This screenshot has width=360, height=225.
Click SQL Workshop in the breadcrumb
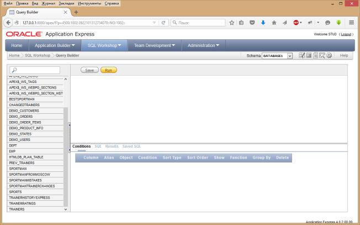click(38, 55)
